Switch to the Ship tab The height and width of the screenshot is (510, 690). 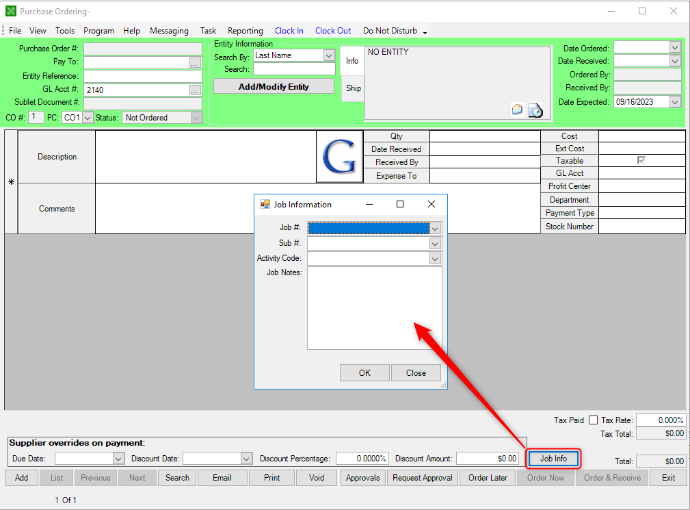tap(354, 88)
